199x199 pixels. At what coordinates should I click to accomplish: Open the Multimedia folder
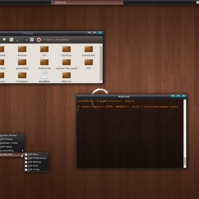tap(44, 64)
